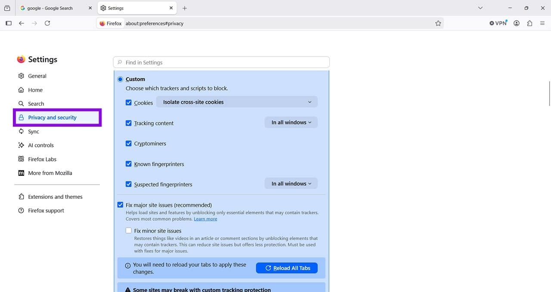Open Extensions and themes link
Screen dimensions: 551x292
click(57, 197)
